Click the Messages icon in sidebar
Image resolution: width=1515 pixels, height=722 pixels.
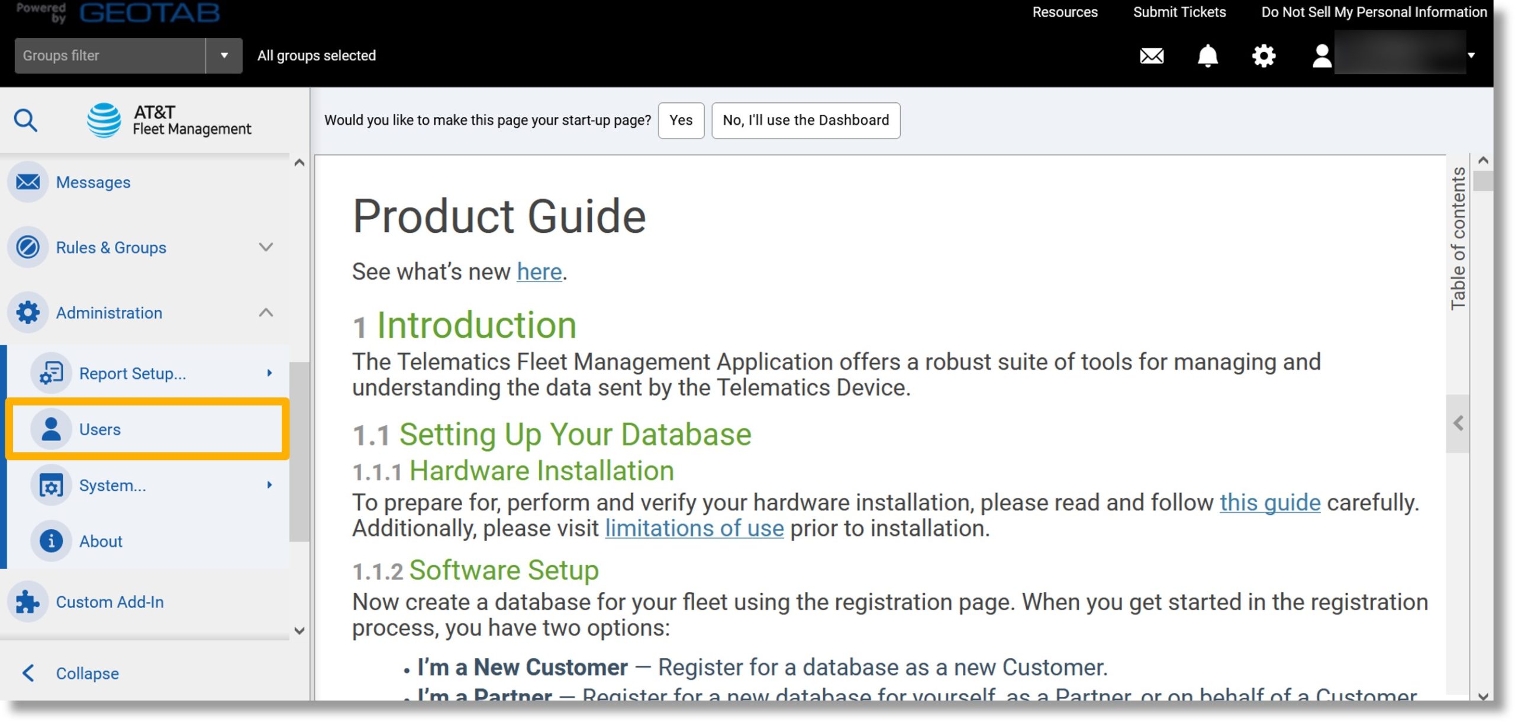27,182
